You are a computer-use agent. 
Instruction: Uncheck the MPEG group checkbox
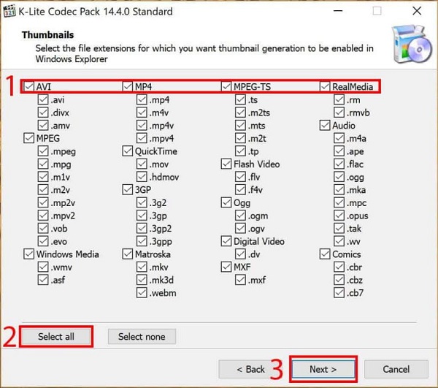[x=28, y=138]
